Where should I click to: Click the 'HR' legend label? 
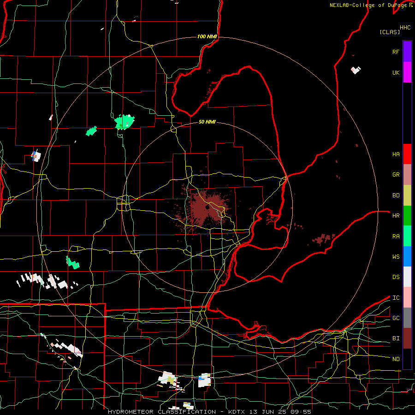pos(396,215)
